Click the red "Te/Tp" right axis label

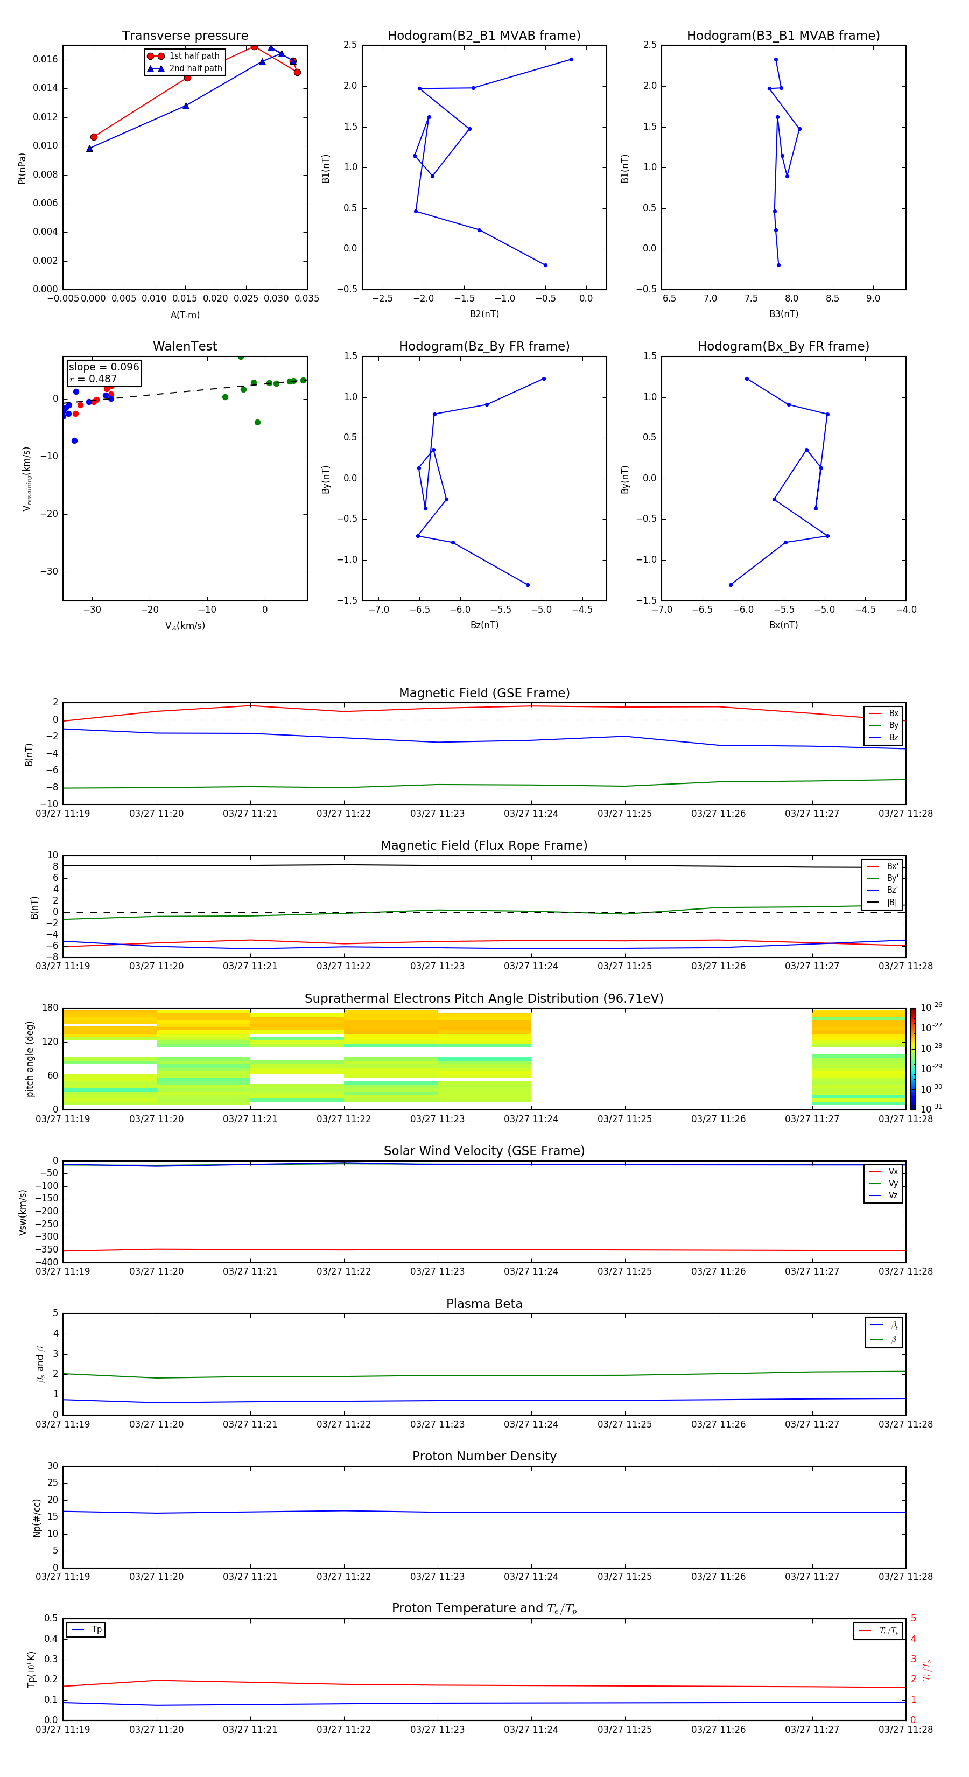click(x=927, y=1669)
